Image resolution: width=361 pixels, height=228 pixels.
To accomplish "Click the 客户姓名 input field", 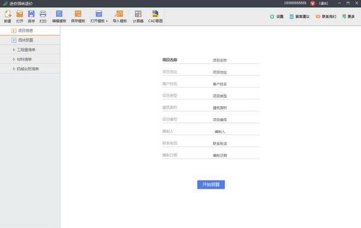I will point(236,84).
